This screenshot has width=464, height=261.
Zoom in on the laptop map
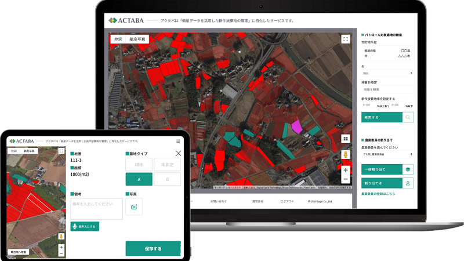coord(345,170)
